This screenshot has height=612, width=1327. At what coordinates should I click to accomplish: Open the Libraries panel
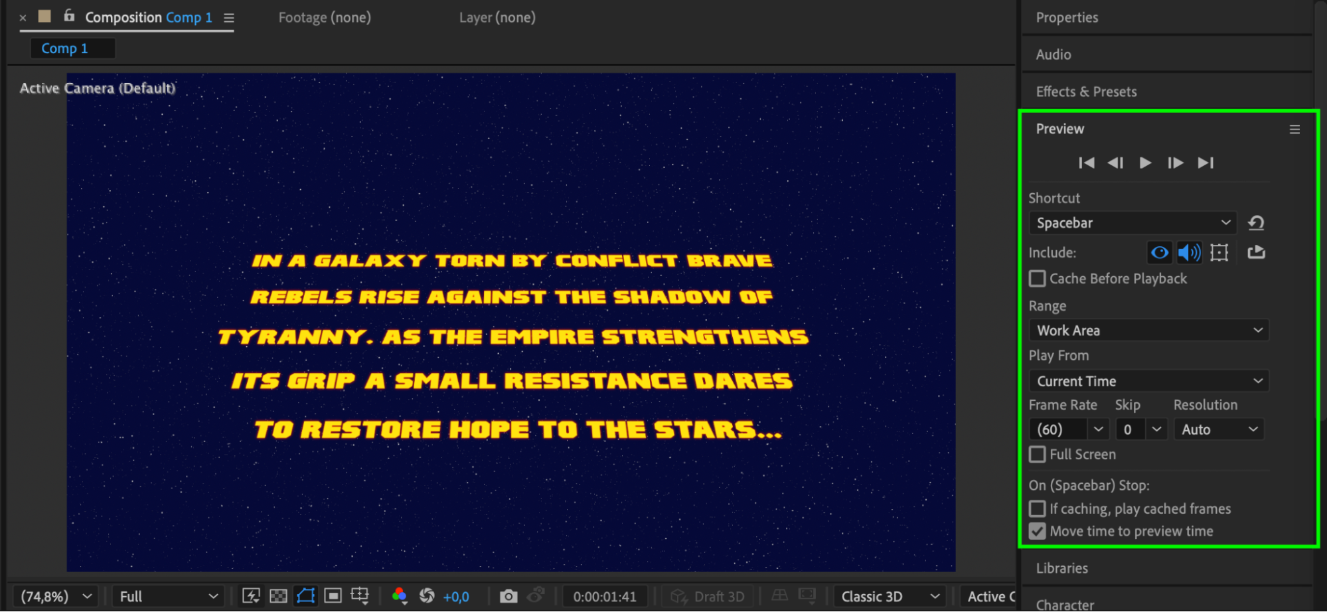1062,568
